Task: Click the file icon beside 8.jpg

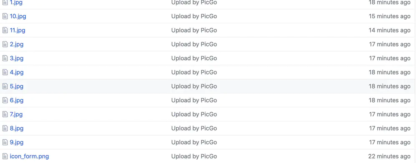Action: tap(5, 128)
